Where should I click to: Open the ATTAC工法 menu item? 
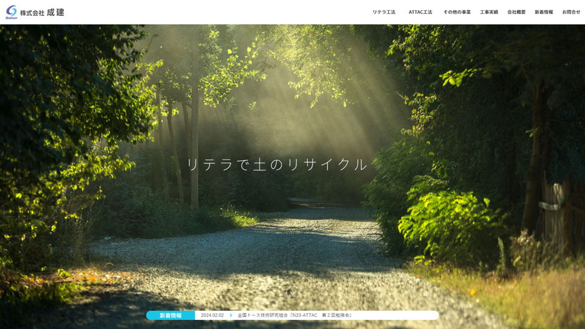420,12
